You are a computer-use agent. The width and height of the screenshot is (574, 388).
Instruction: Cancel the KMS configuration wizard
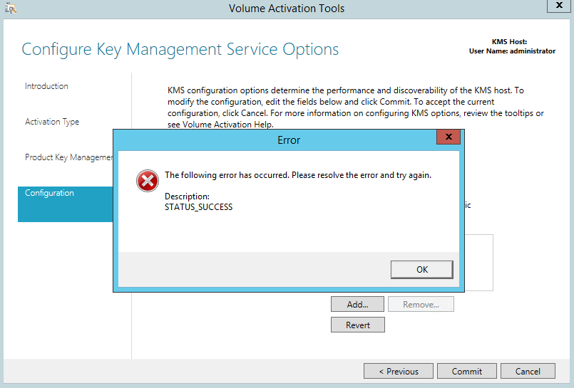point(528,371)
